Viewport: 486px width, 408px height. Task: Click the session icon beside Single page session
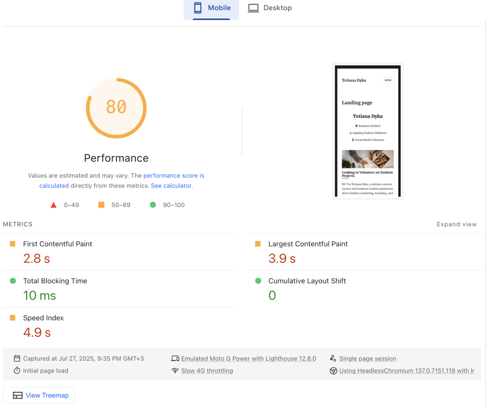333,359
